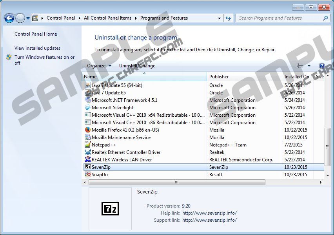Click the product version 9.20 value
The image size is (334, 235).
[x=186, y=206]
